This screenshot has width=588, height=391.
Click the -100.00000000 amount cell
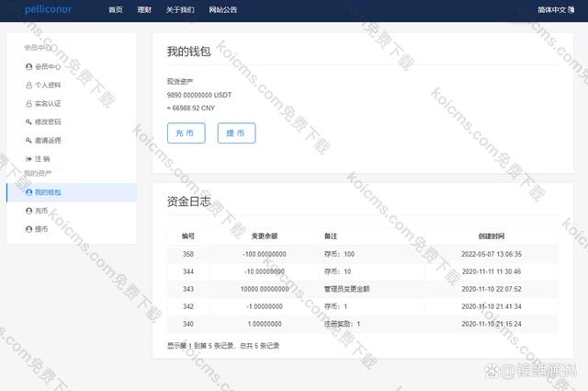(x=265, y=254)
